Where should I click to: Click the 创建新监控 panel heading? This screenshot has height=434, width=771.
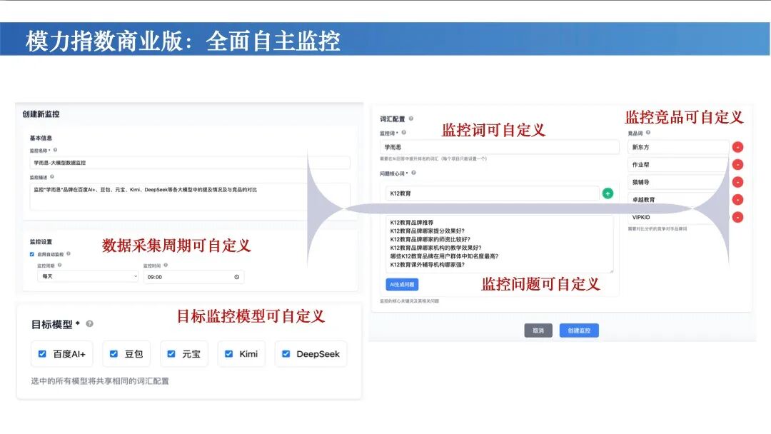[41, 114]
